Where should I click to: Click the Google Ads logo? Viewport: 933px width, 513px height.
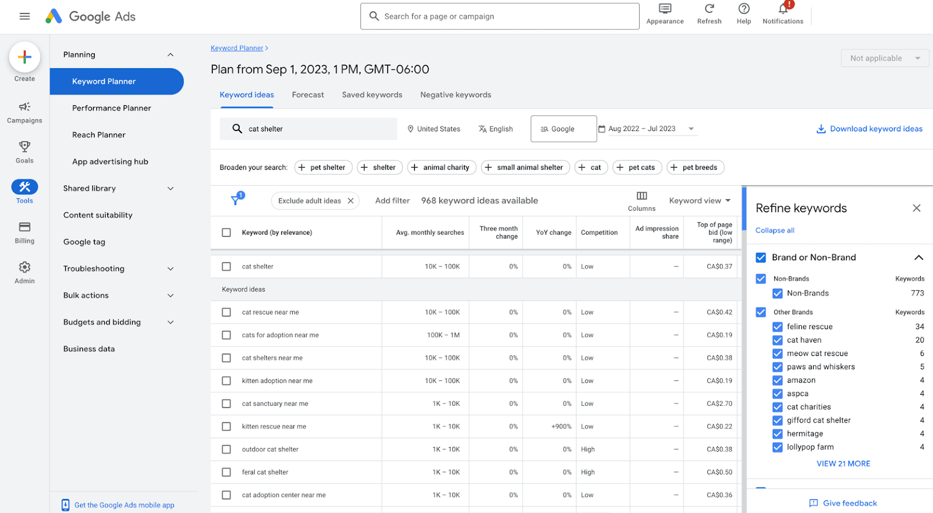pyautogui.click(x=90, y=16)
